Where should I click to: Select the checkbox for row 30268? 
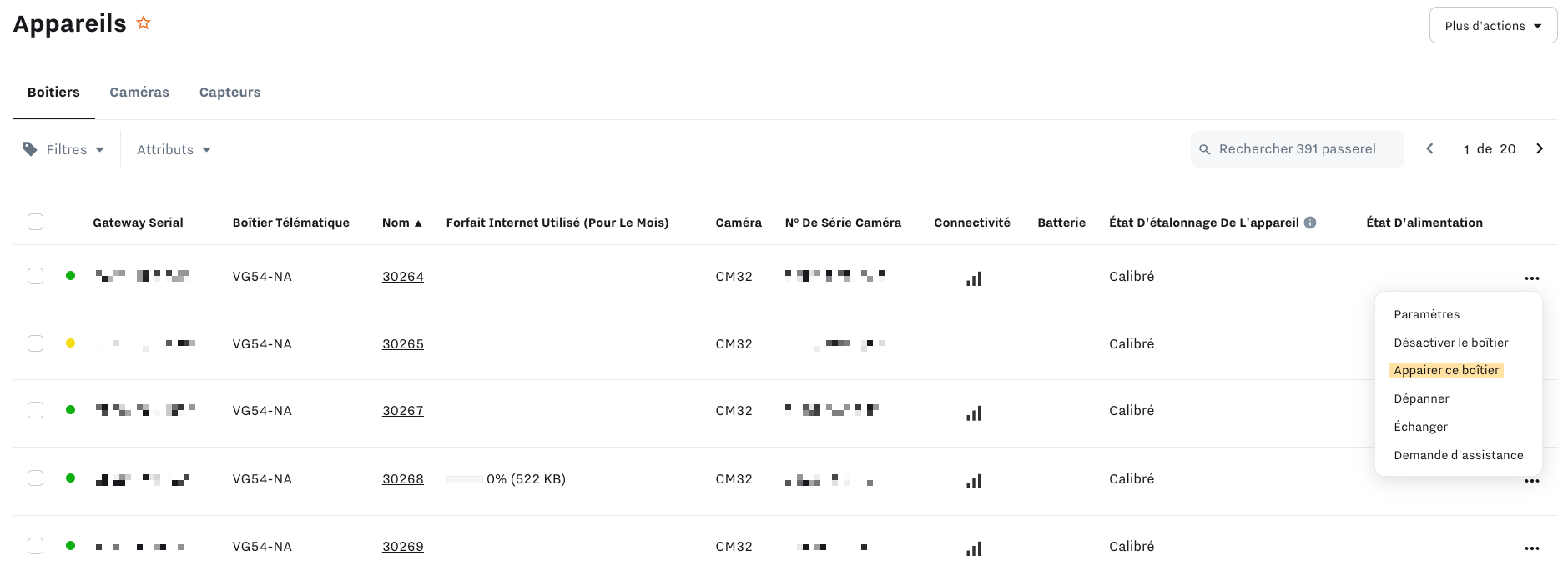35,478
